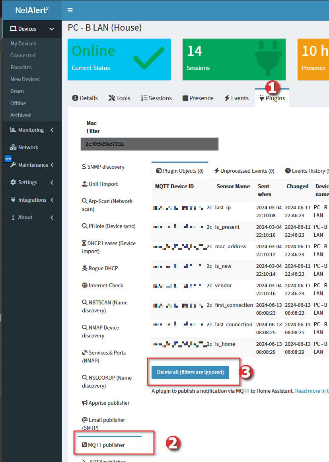Select the Unprocessed Events tab
Viewport: 329px width, 462px height.
coord(244,171)
